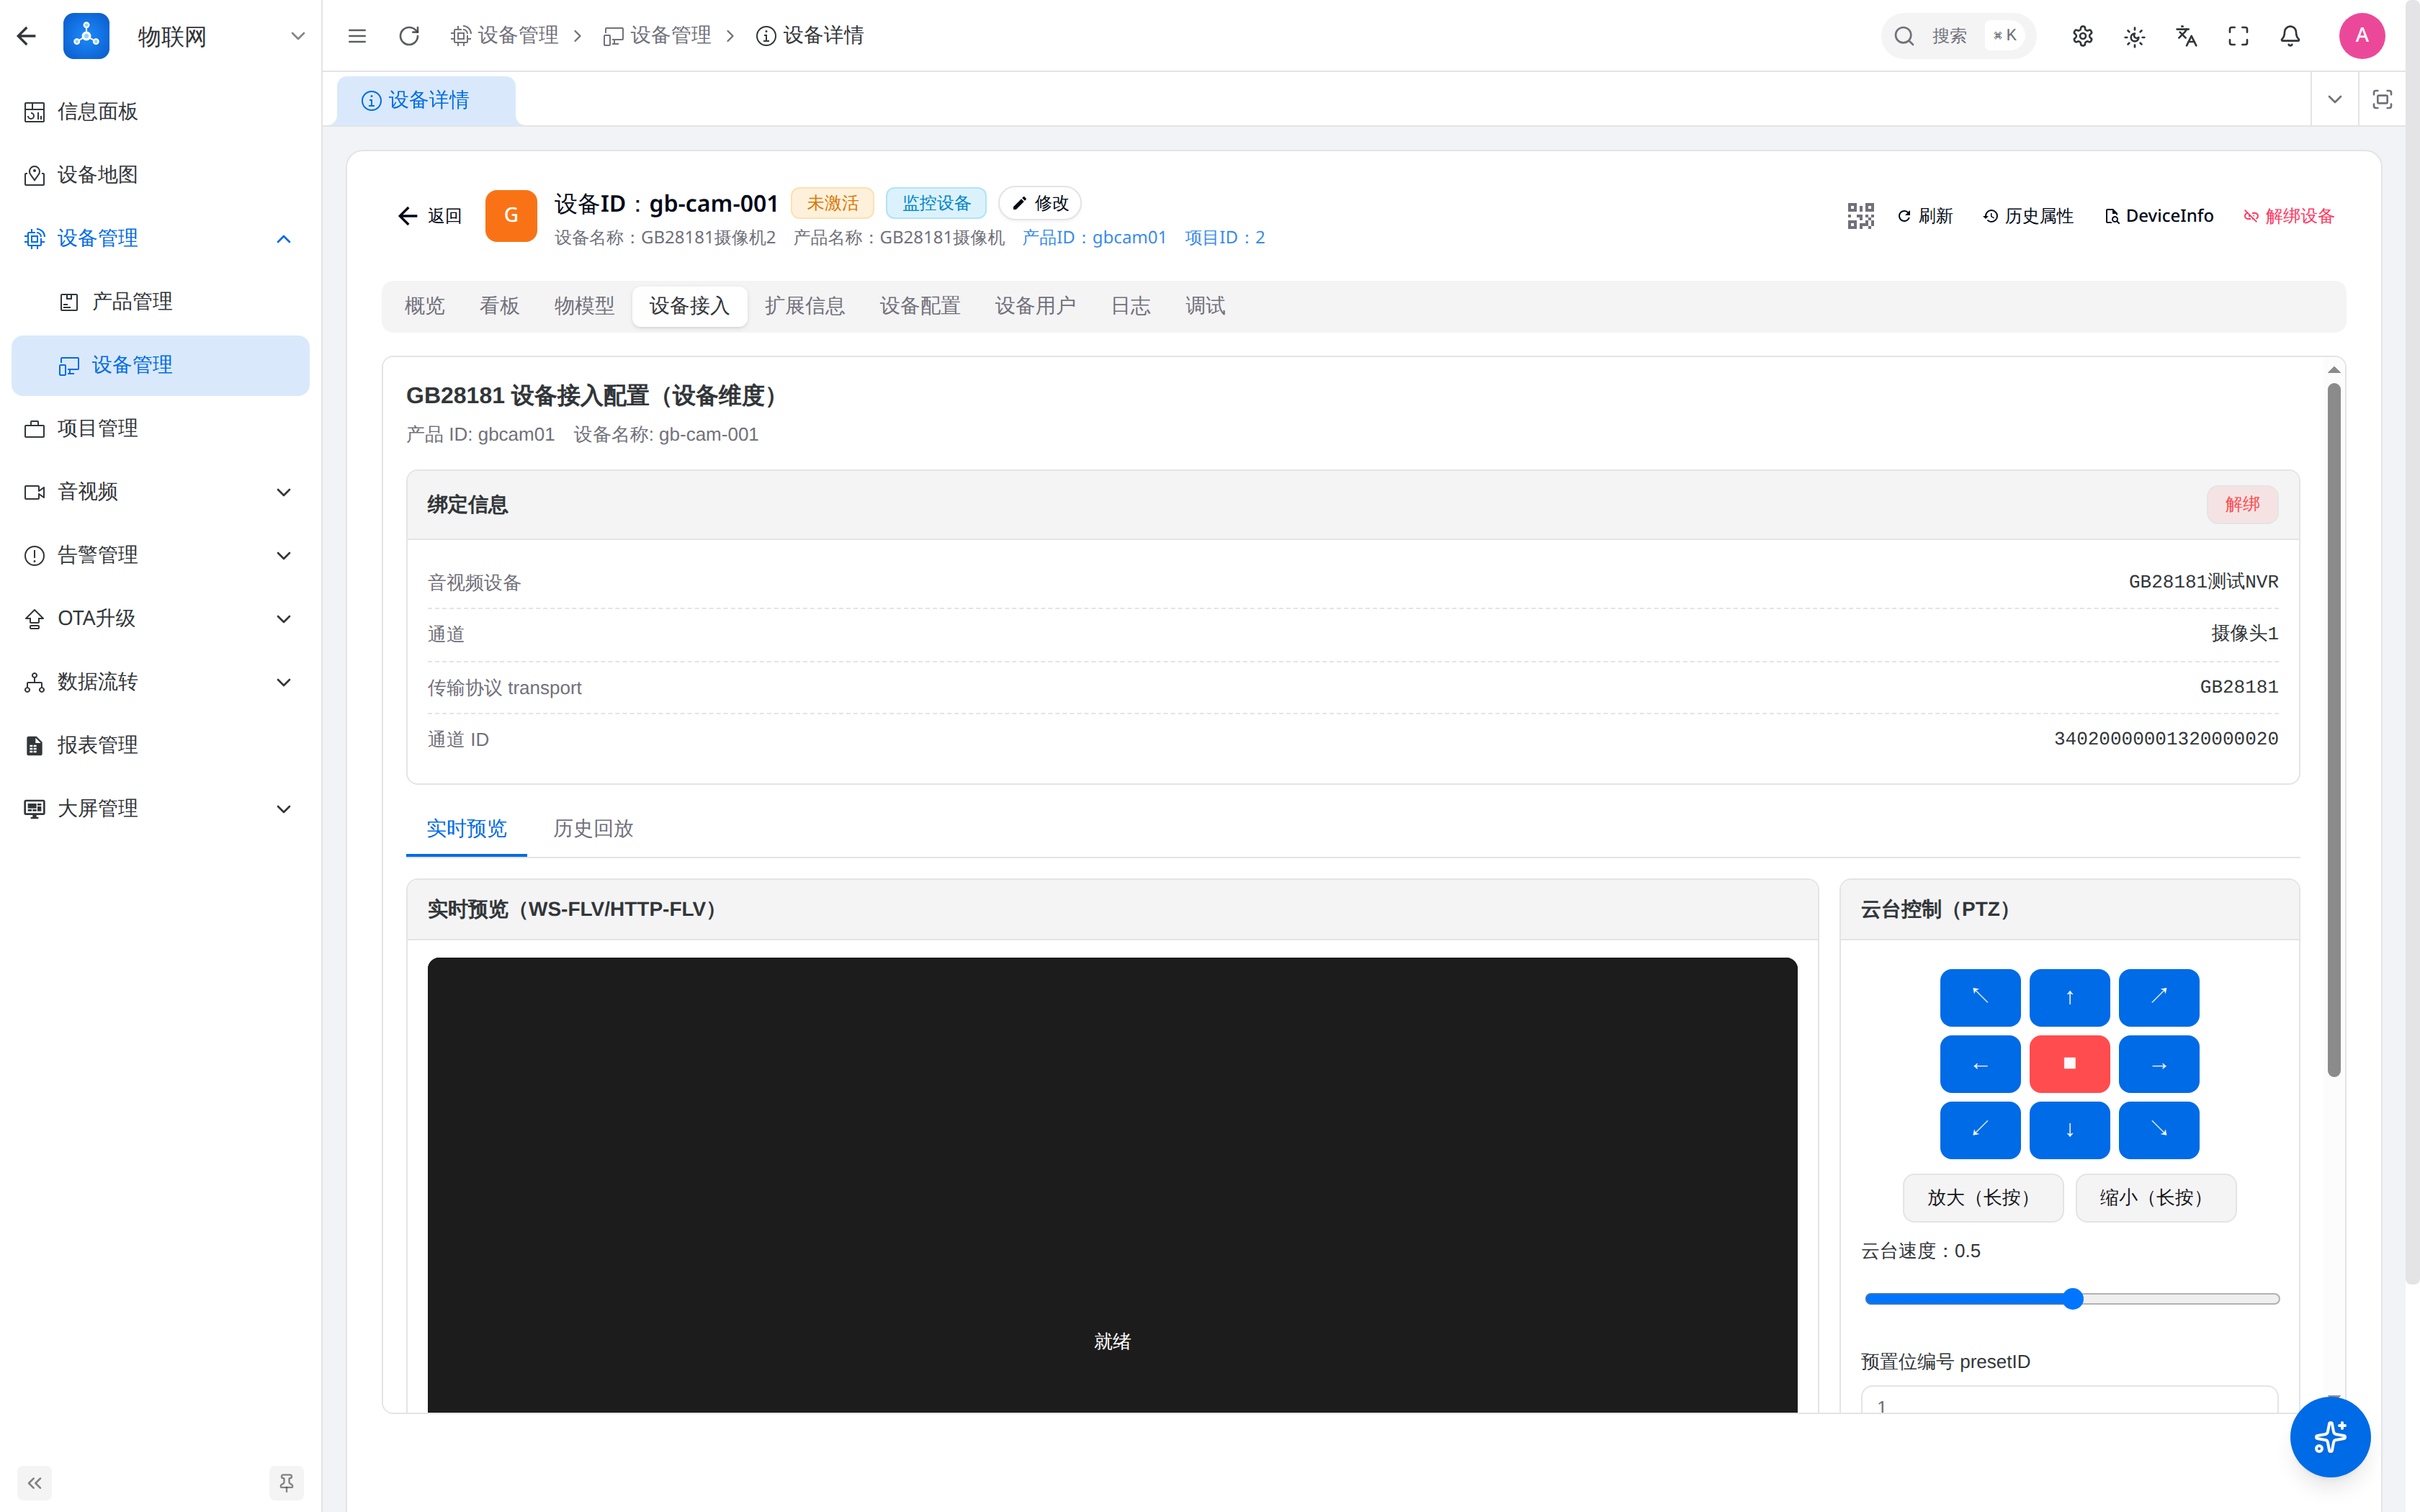Switch to the 扩展信息 tab
This screenshot has height=1512, width=2420.
(x=805, y=306)
